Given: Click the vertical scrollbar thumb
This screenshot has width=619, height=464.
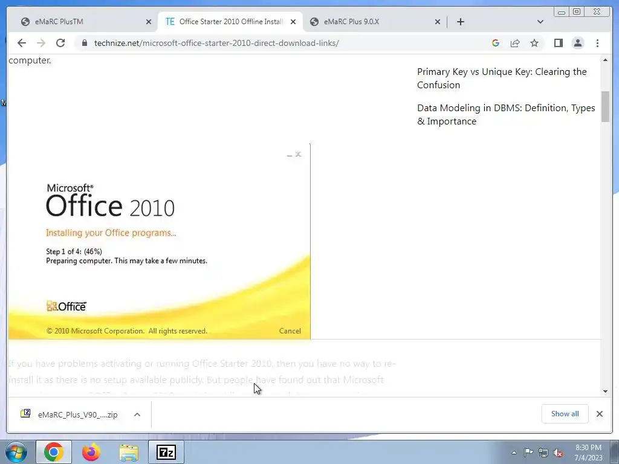Looking at the screenshot, I should pos(605,106).
